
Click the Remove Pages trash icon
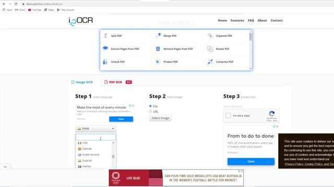(x=158, y=49)
